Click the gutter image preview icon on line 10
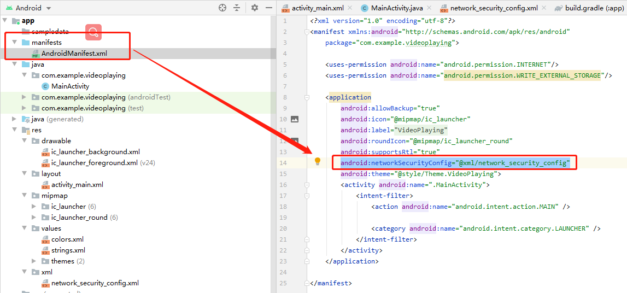 pyautogui.click(x=295, y=119)
